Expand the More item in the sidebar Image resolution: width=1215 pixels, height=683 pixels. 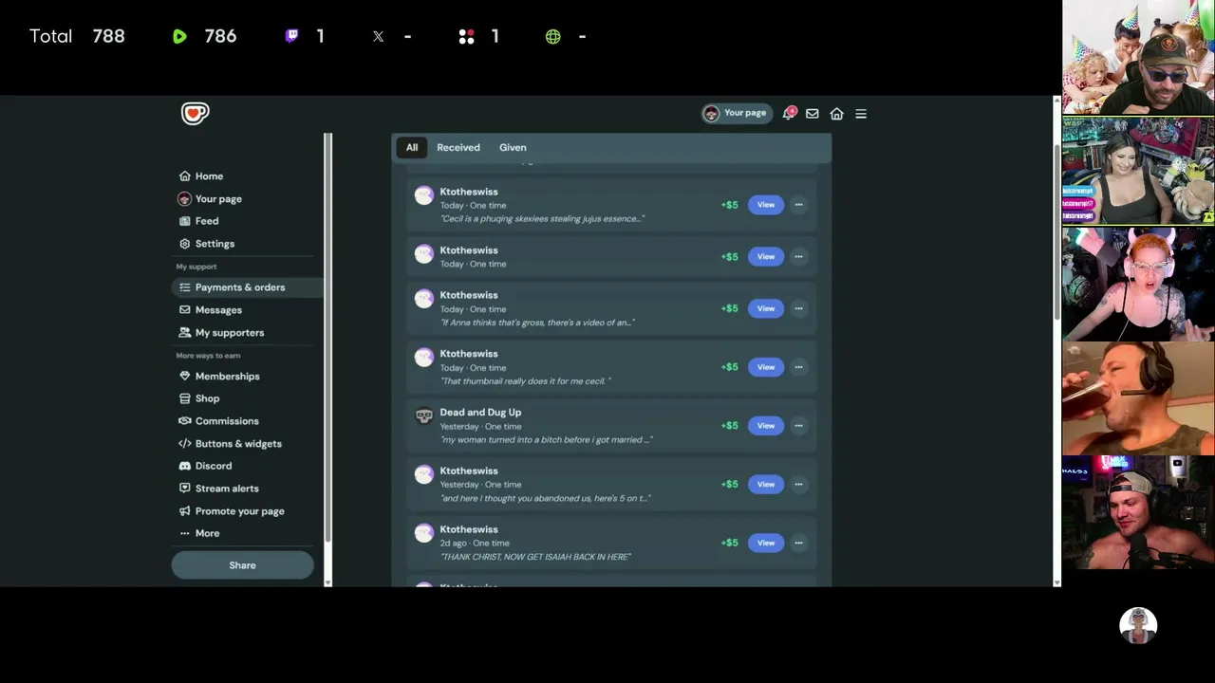tap(199, 533)
